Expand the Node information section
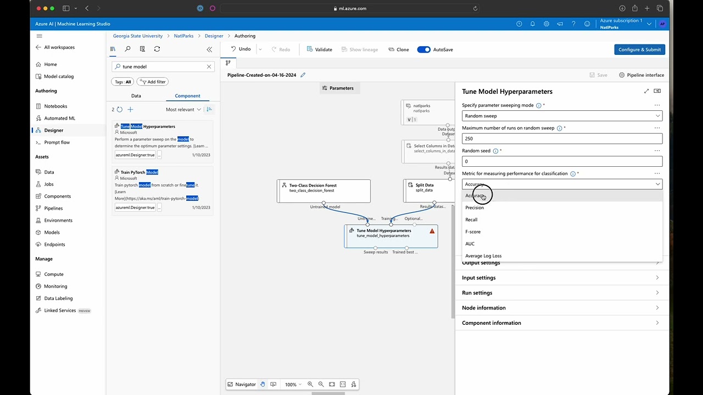The height and width of the screenshot is (395, 703). 562,308
